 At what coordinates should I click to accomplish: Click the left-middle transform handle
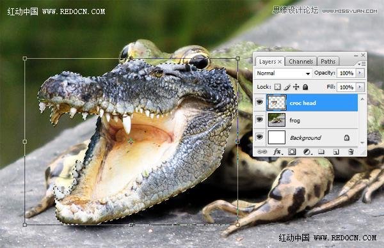pyautogui.click(x=25, y=142)
